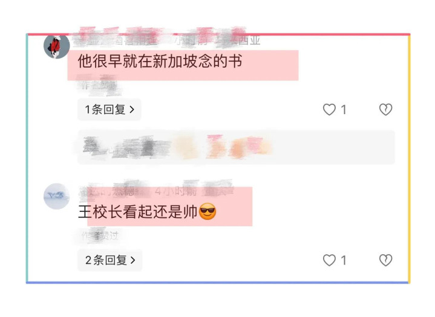Image resolution: width=435 pixels, height=317 pixels.
Task: Like the 王校长看起还是帅 comment with heart
Action: 329,260
